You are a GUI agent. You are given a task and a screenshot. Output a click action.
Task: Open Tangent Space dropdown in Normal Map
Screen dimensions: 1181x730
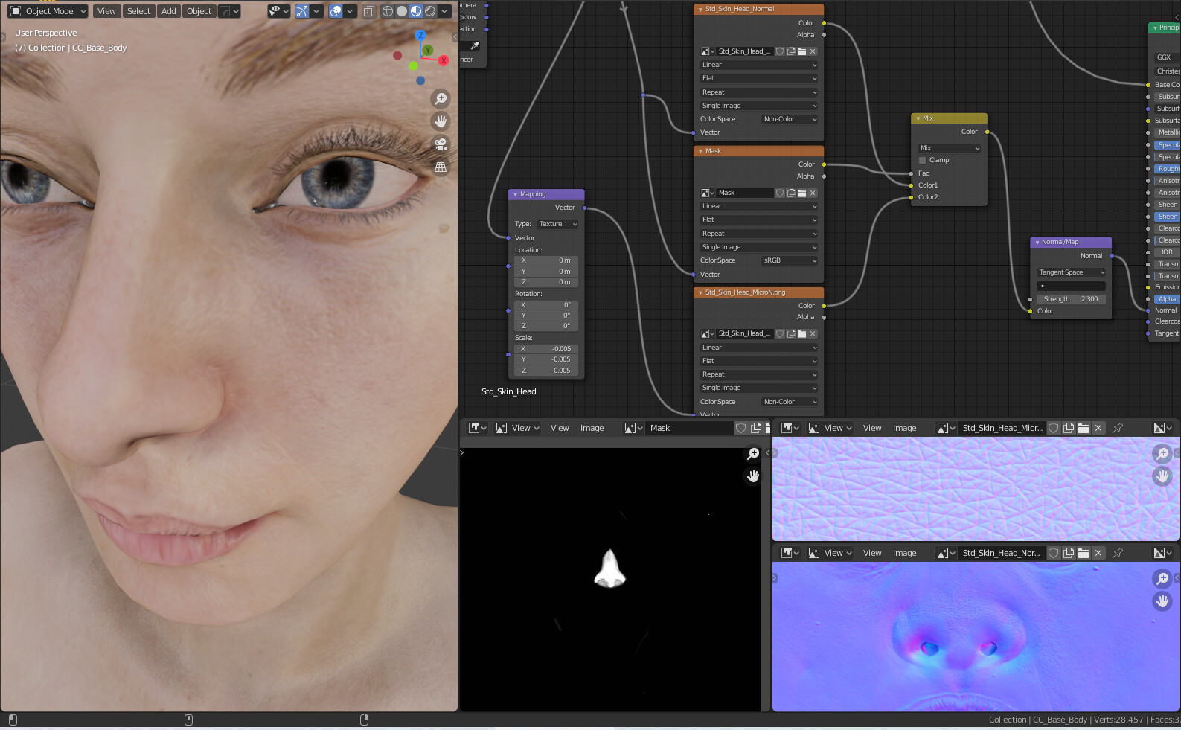[1072, 272]
